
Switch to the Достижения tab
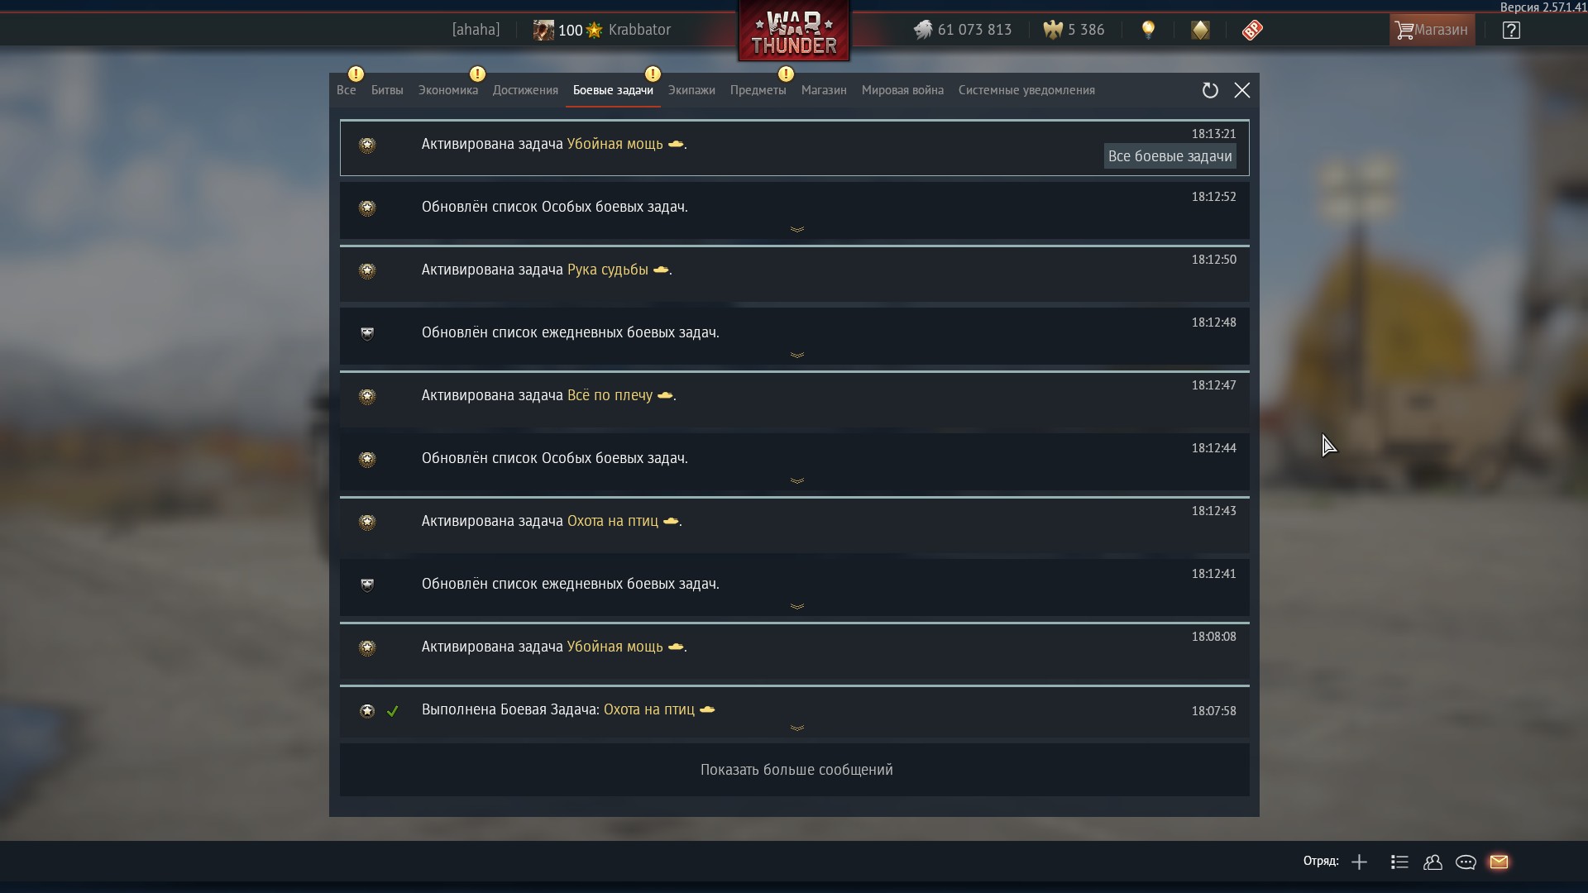525,90
